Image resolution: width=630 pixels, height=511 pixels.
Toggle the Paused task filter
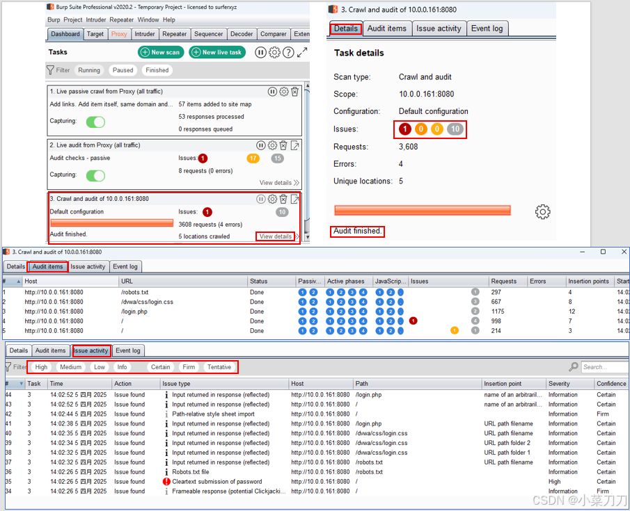123,70
